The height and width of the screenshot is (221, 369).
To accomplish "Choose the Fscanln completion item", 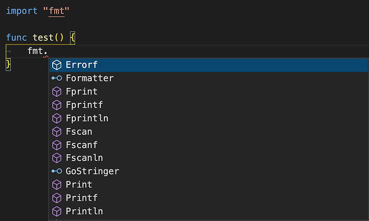I will point(209,158).
